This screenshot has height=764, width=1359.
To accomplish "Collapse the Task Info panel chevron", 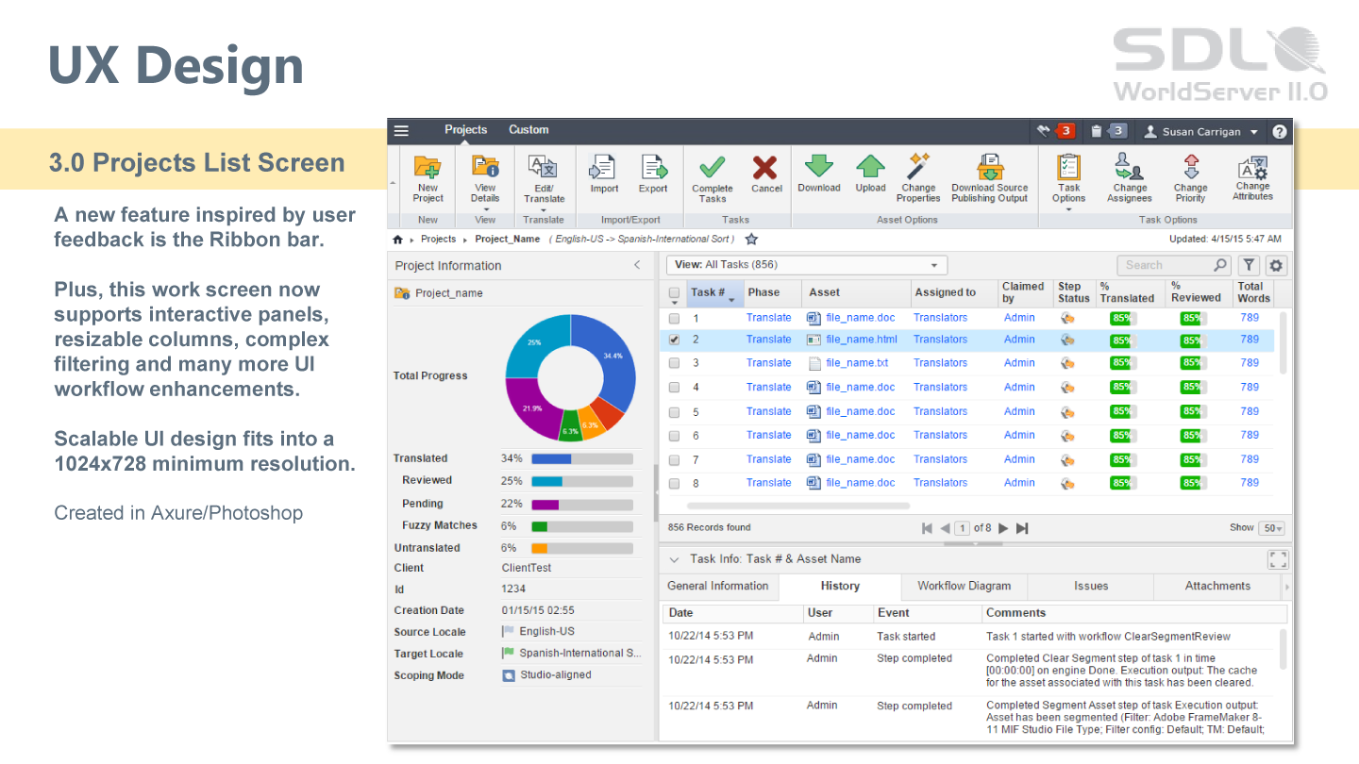I will (x=674, y=559).
